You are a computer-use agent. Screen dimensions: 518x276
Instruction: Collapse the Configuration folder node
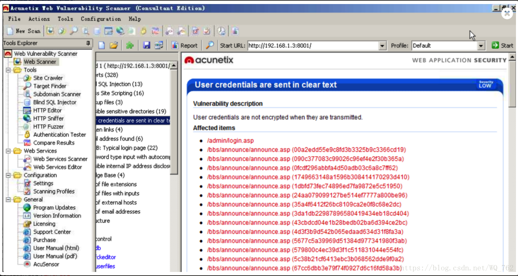(x=8, y=175)
